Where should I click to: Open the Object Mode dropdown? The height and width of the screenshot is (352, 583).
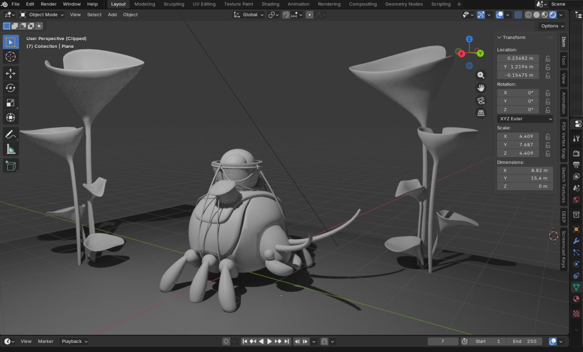point(42,15)
